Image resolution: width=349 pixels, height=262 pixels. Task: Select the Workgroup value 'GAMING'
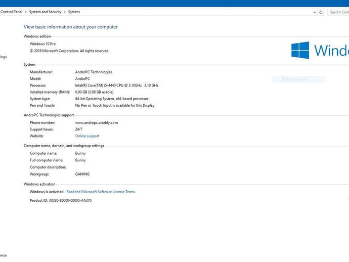[82, 174]
